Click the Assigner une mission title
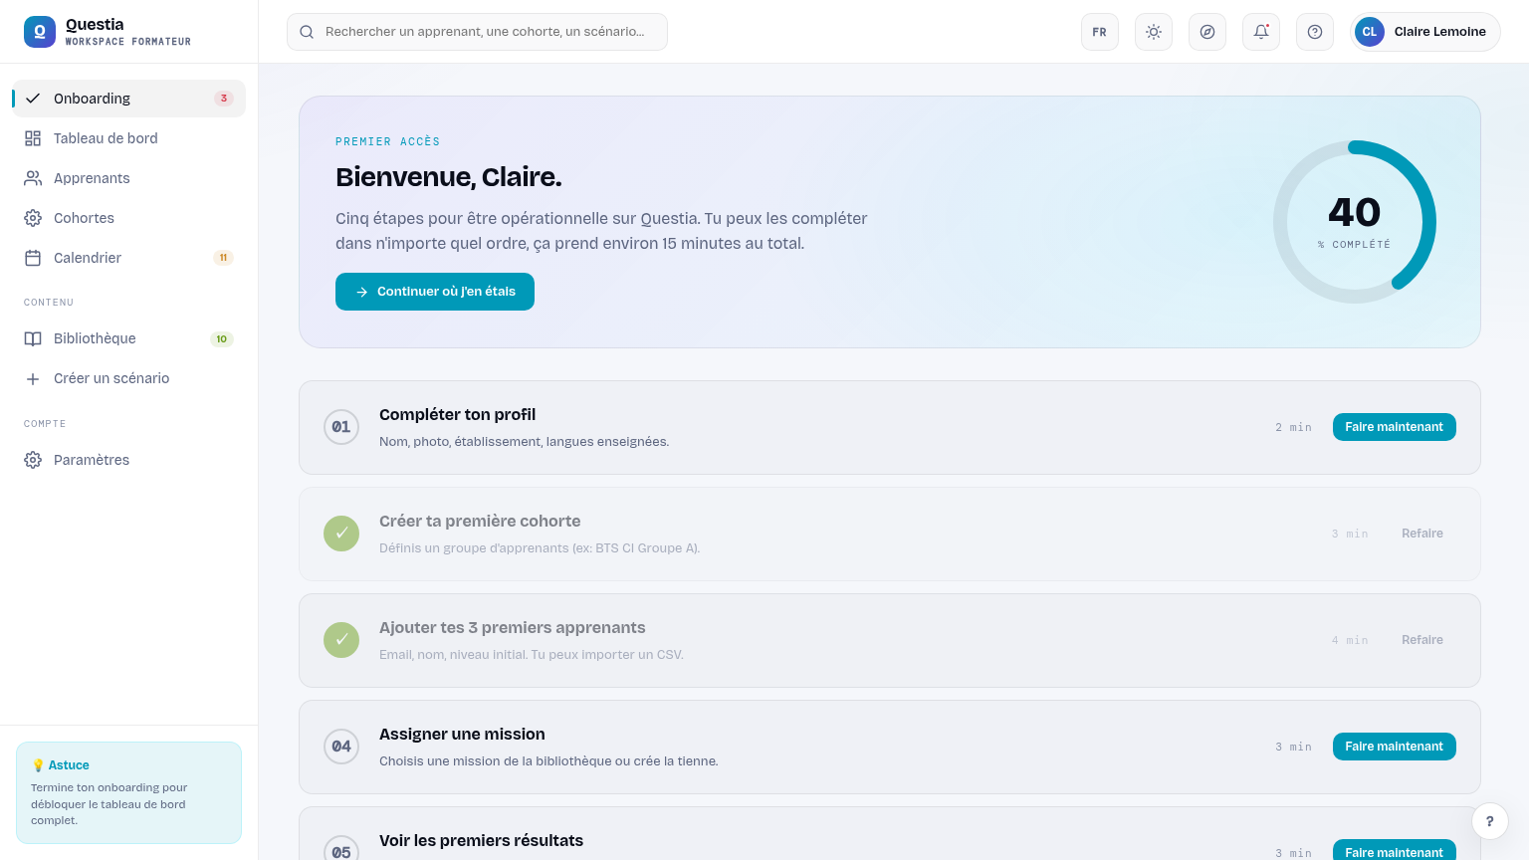 (x=462, y=735)
